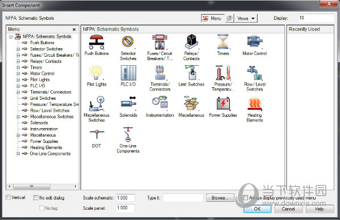This screenshot has width=340, height=220.
Task: Click the OK button
Action: pos(257,209)
